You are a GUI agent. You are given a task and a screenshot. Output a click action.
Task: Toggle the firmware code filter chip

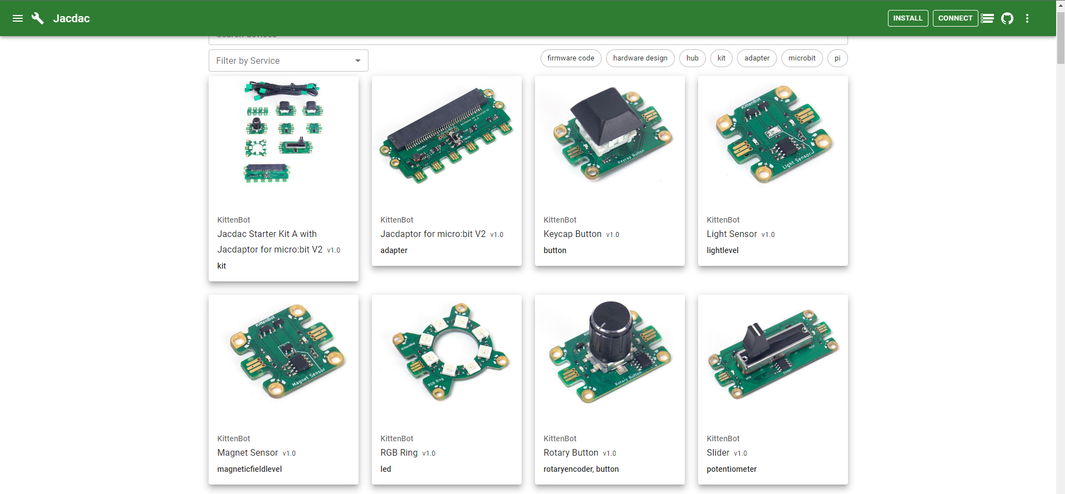click(571, 58)
